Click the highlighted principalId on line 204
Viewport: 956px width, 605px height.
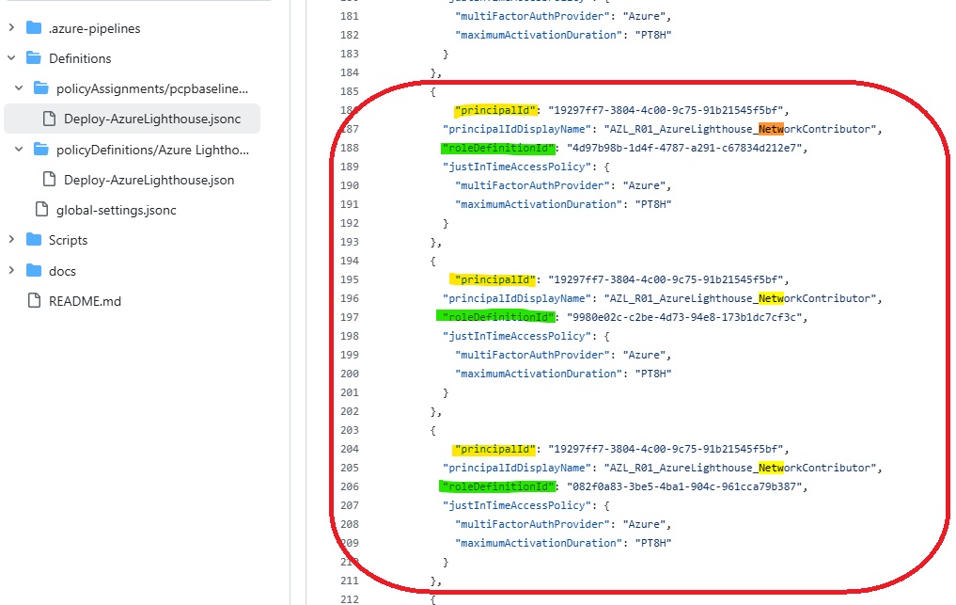[x=494, y=449]
